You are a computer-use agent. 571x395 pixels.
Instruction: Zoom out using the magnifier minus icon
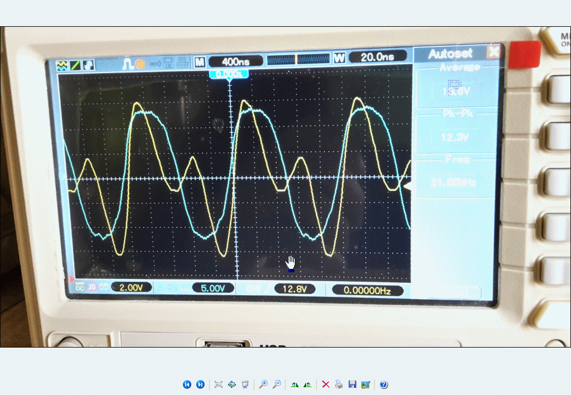point(277,384)
